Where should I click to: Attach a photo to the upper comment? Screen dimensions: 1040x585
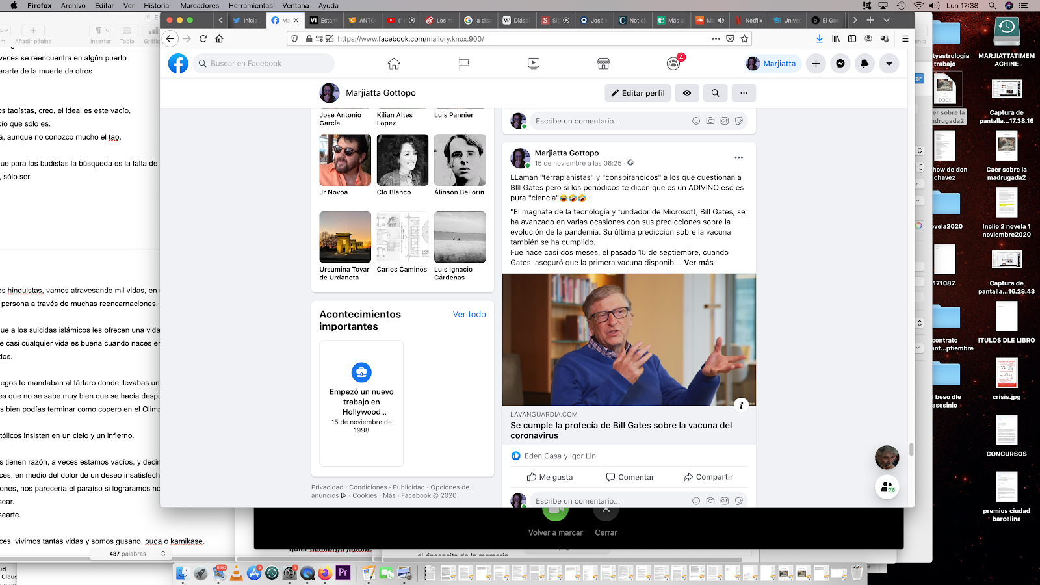coord(710,121)
